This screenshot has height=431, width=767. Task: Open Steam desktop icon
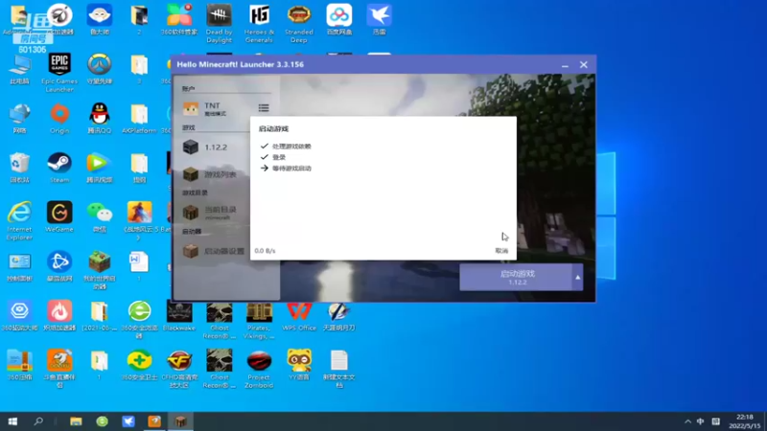point(59,168)
